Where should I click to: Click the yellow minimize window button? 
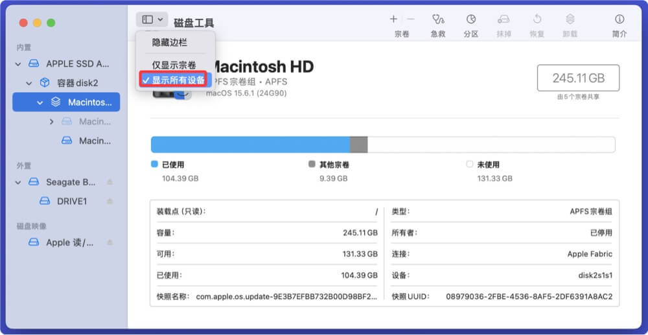click(x=37, y=23)
